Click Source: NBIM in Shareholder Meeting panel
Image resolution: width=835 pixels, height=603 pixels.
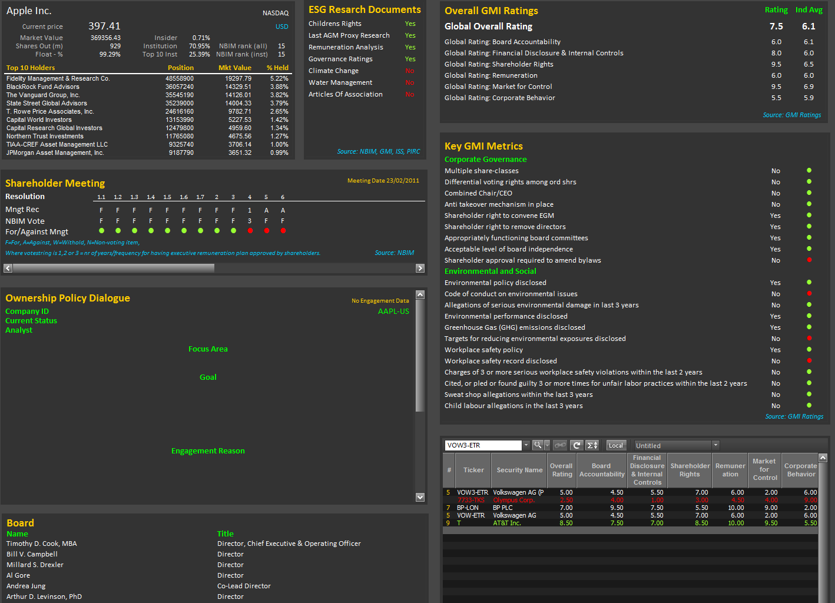[395, 253]
